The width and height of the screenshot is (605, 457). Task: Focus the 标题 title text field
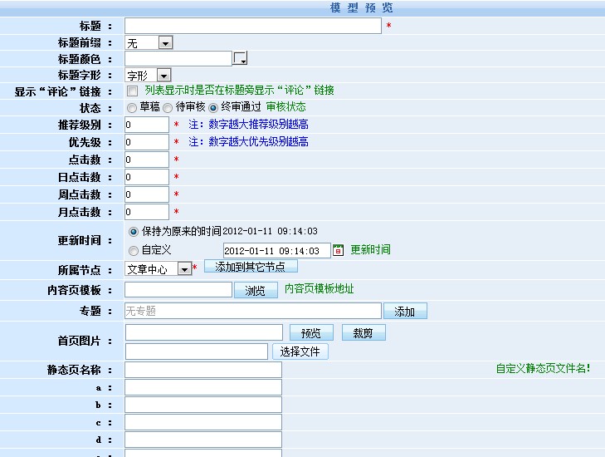point(252,26)
